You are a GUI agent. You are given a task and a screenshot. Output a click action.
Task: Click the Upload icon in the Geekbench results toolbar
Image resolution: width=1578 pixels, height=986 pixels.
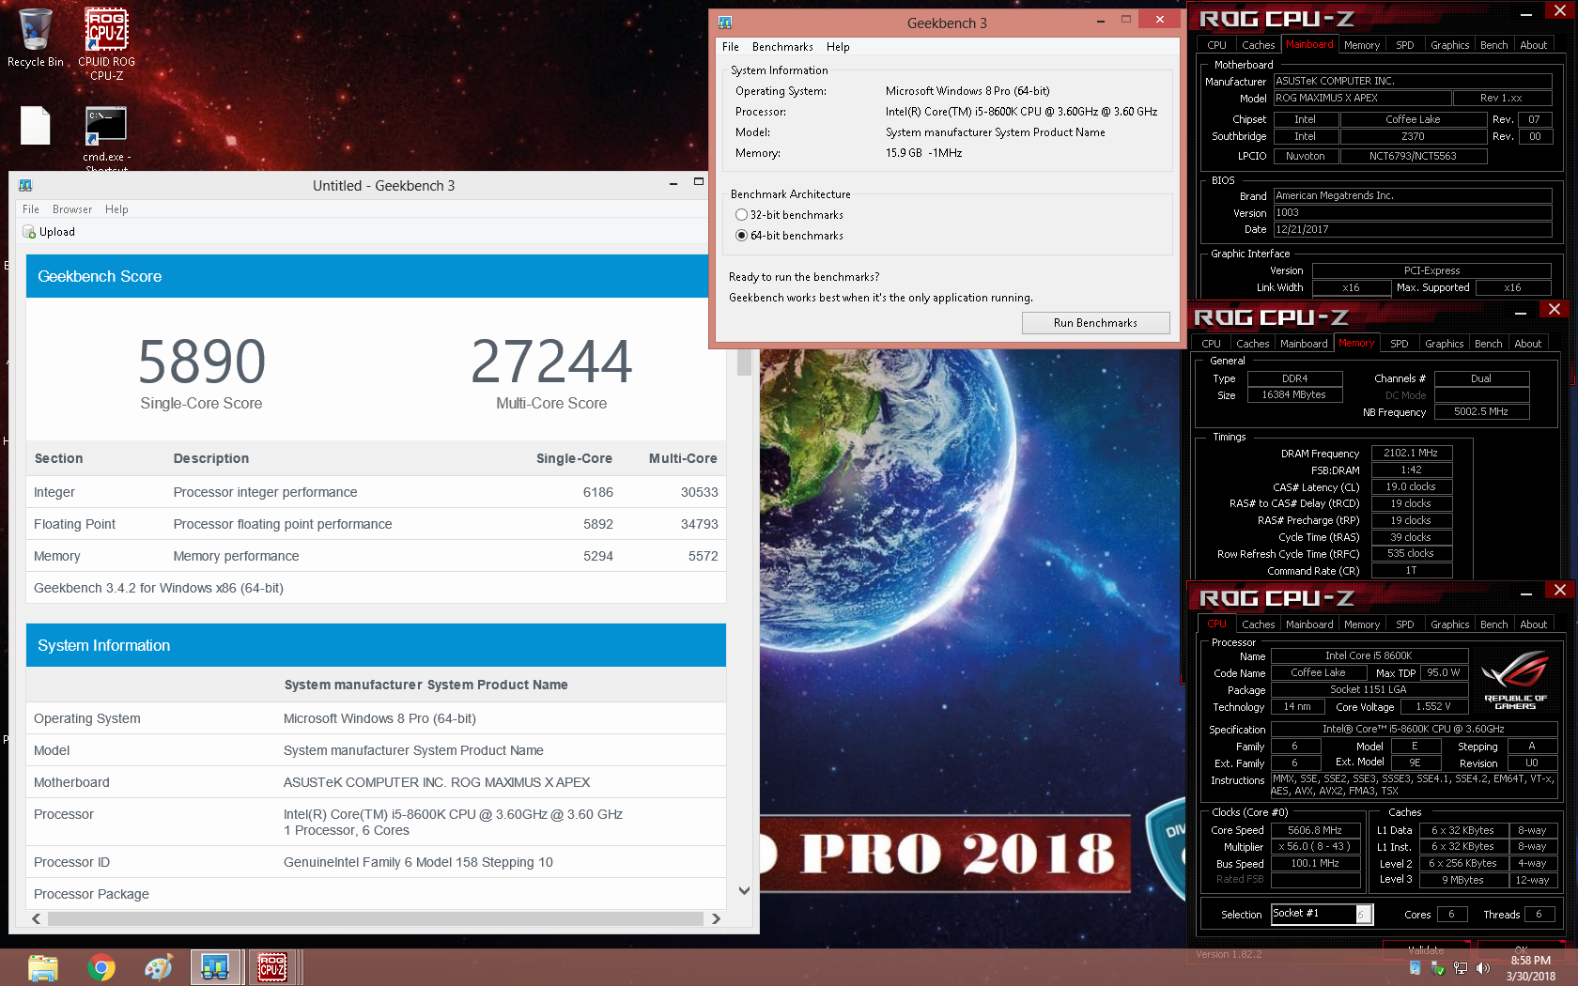29,232
